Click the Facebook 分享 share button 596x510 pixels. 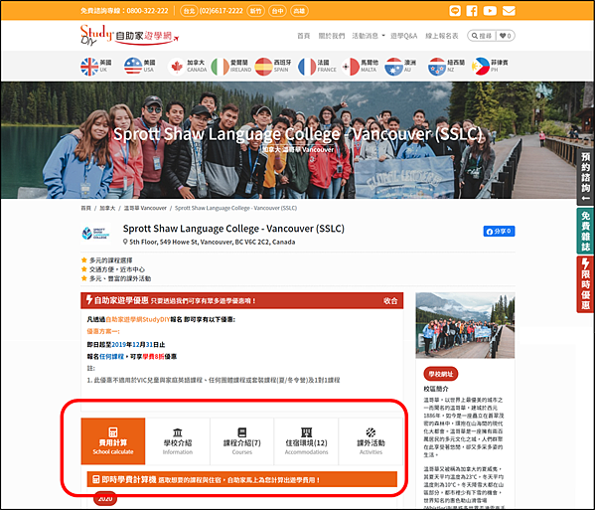click(x=499, y=232)
